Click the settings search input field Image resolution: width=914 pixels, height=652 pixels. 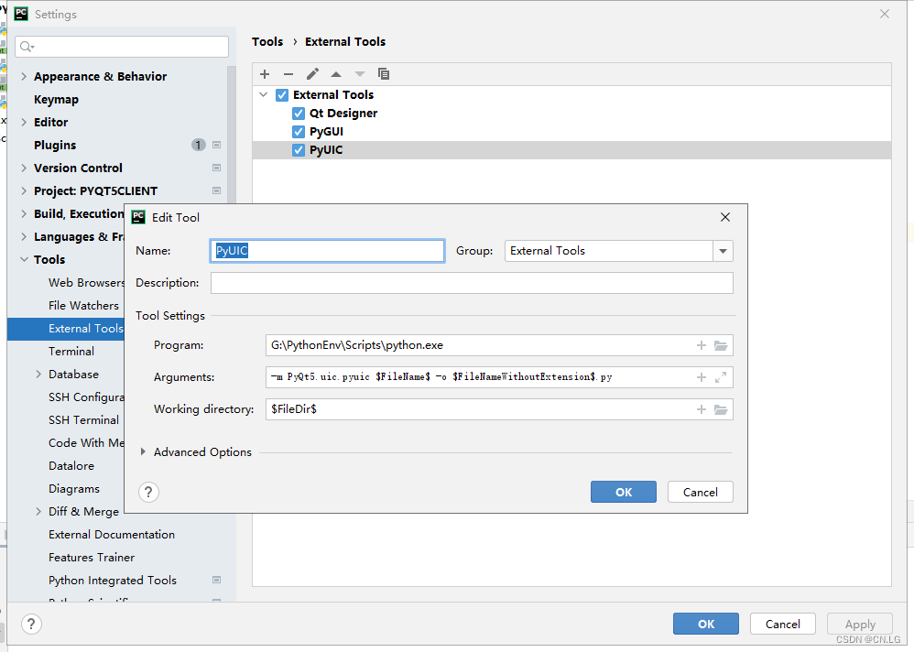122,46
